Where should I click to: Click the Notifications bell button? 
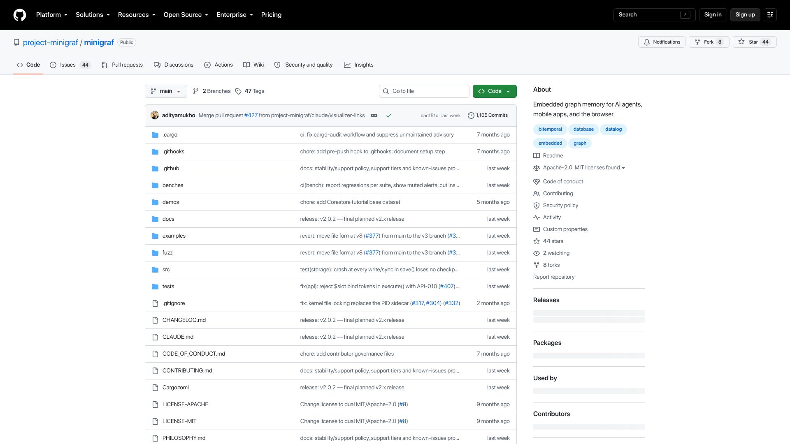662,42
